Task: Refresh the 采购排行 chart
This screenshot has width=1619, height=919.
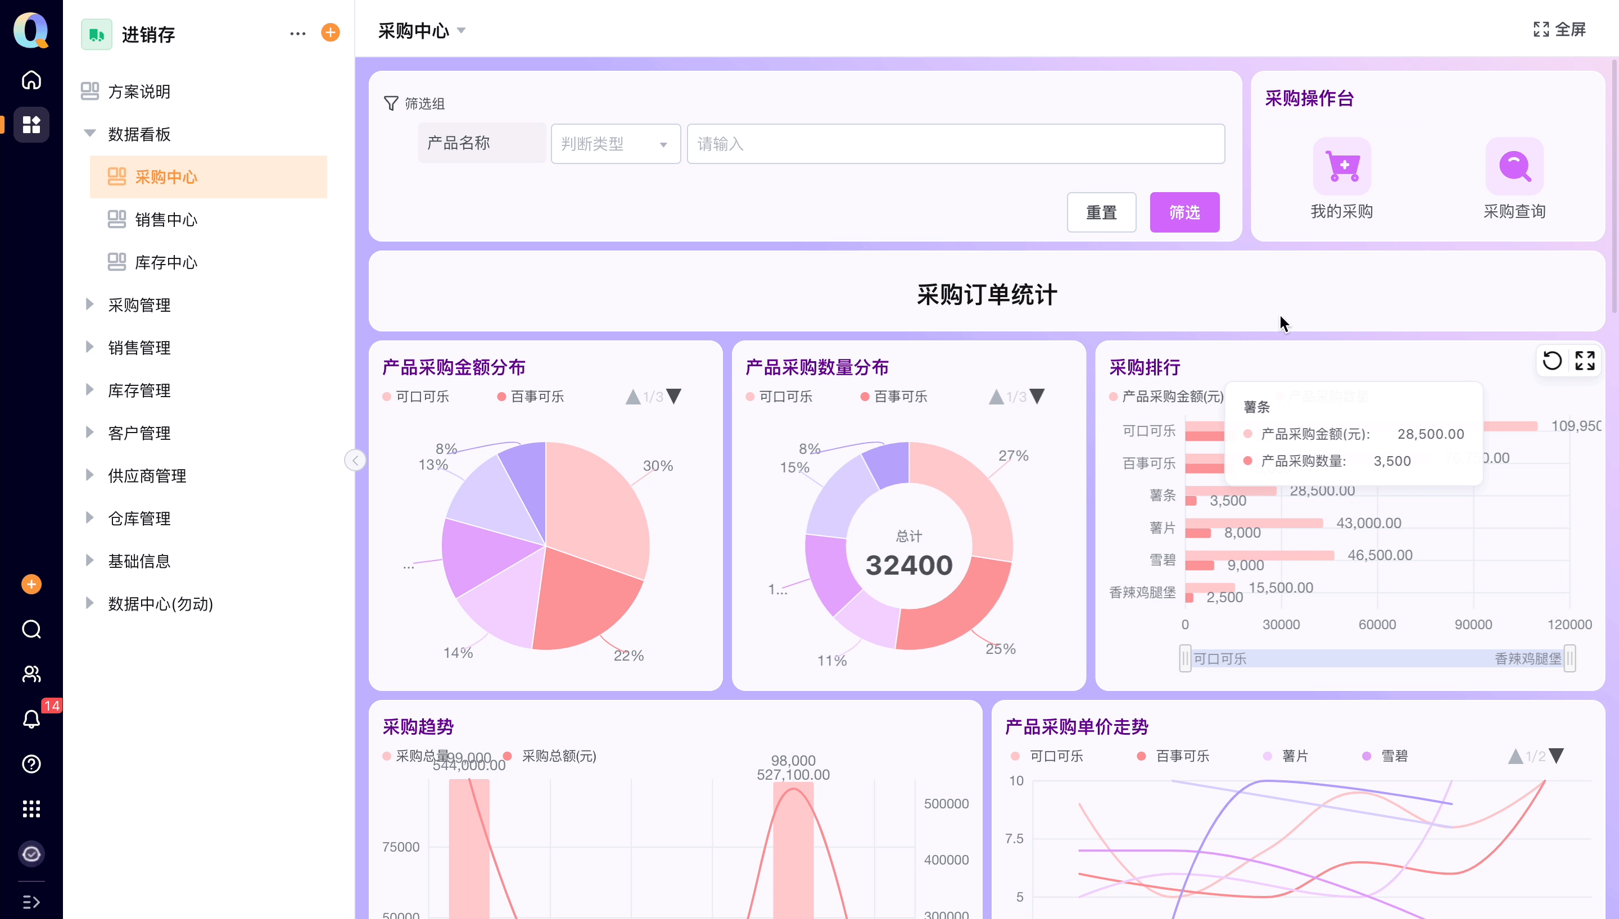Action: tap(1552, 361)
